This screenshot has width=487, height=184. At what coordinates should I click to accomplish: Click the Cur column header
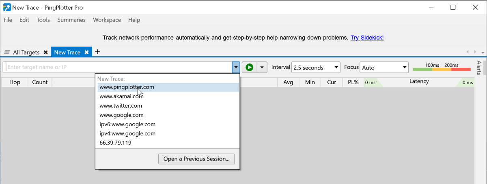point(332,82)
